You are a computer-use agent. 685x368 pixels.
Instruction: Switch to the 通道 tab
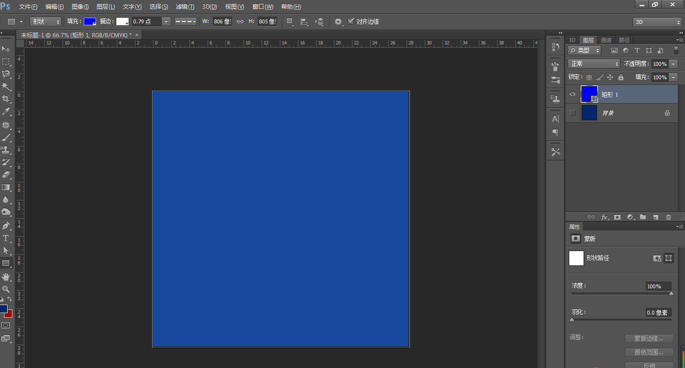point(606,40)
